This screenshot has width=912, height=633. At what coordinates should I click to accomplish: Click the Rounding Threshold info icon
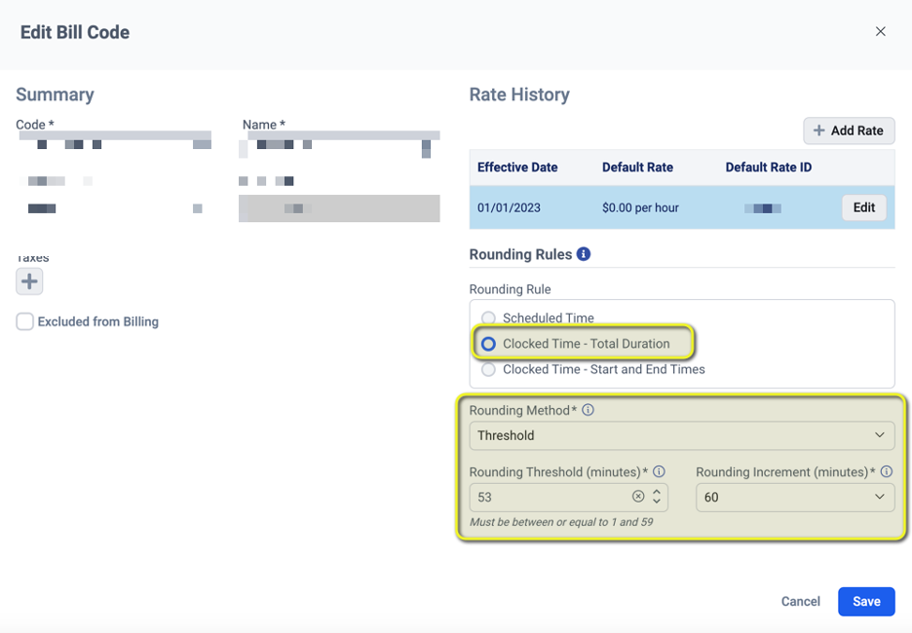click(x=659, y=471)
